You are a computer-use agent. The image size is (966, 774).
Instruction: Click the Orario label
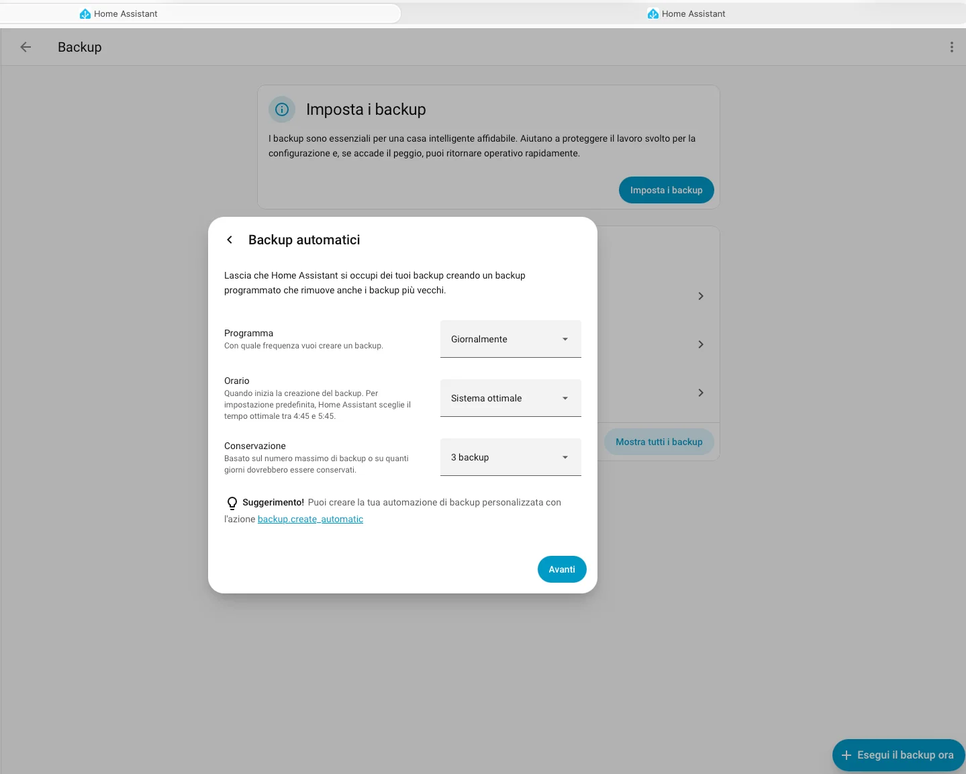236,381
